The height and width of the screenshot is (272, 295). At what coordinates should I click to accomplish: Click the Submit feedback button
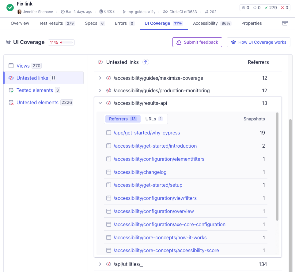pyautogui.click(x=197, y=42)
